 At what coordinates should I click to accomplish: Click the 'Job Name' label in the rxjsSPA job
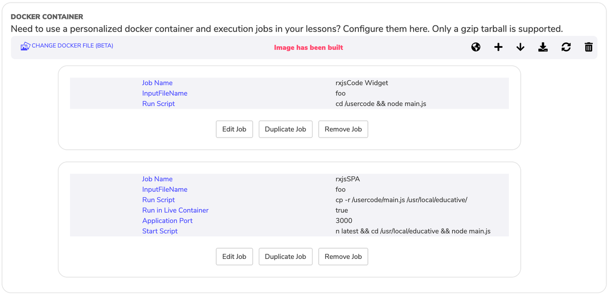pos(157,179)
